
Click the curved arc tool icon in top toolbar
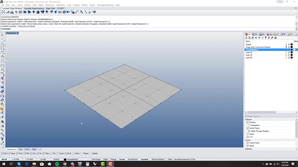[x=77, y=12]
